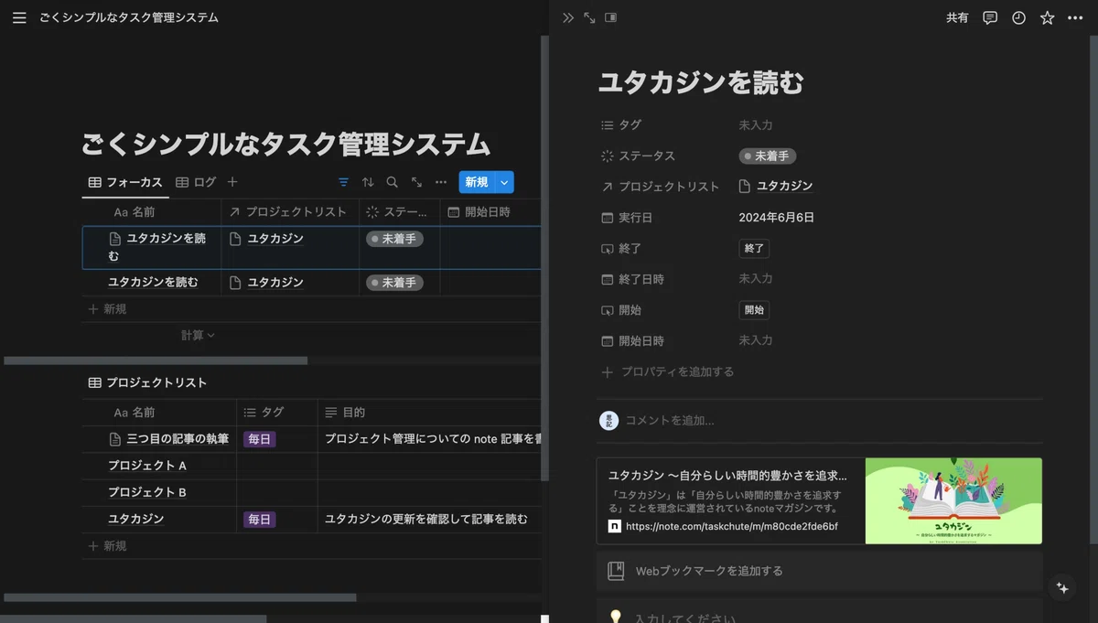Expand the 計算 calculation dropdown
Screen dimensions: 1098x623
(198, 336)
